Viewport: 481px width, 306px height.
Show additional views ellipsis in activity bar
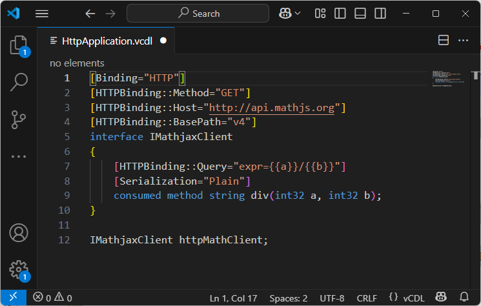(x=19, y=156)
